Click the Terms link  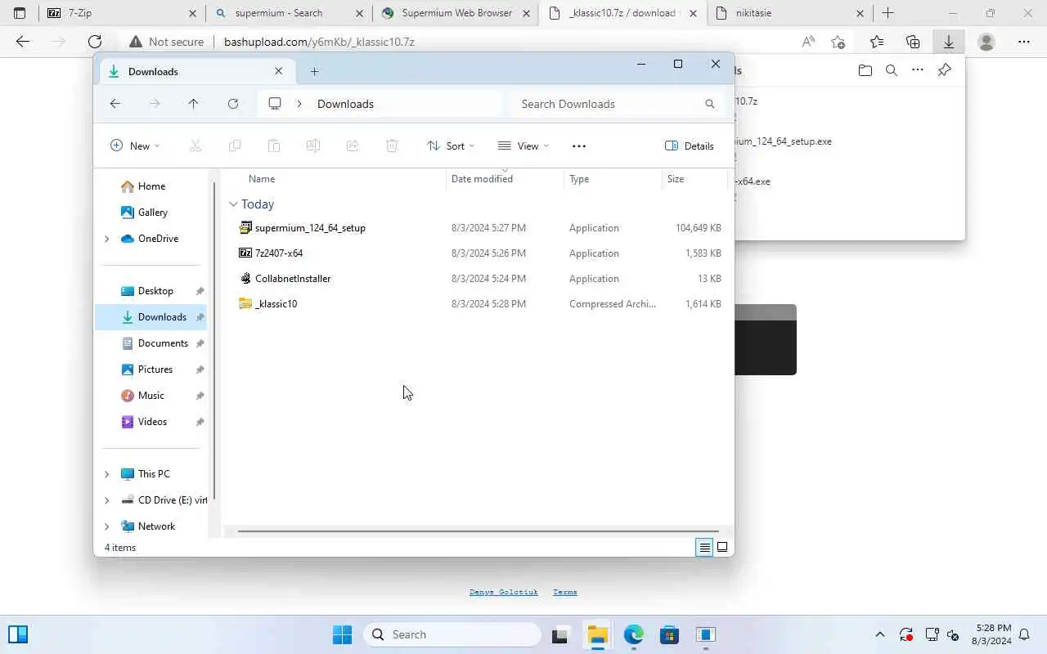(565, 592)
